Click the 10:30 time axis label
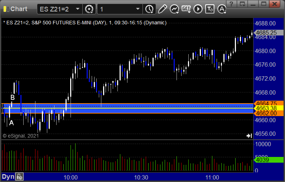Image resolution: width=285 pixels, height=182 pixels. [141, 177]
